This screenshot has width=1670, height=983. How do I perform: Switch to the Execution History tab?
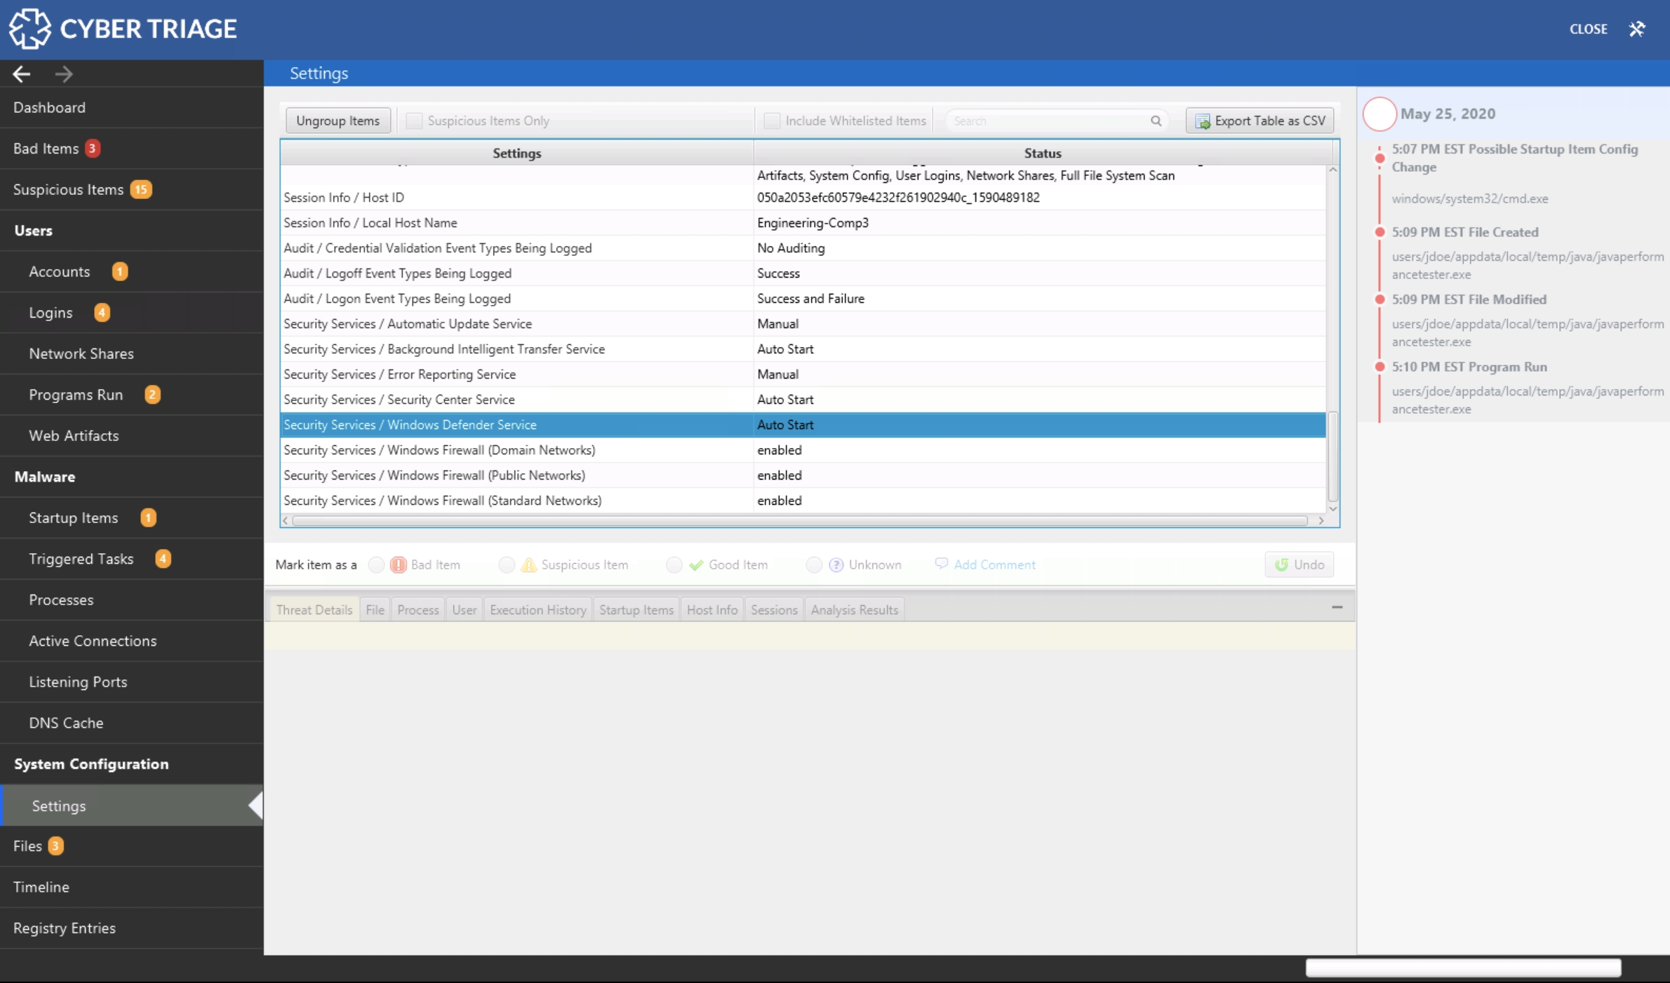tap(537, 609)
